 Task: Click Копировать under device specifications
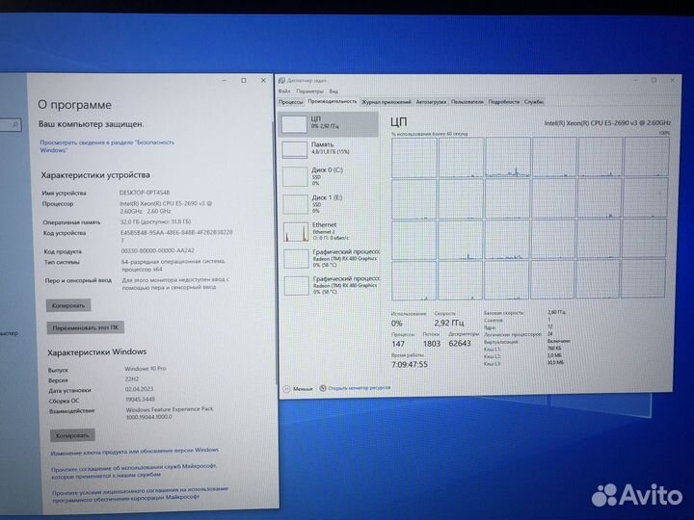pos(68,305)
